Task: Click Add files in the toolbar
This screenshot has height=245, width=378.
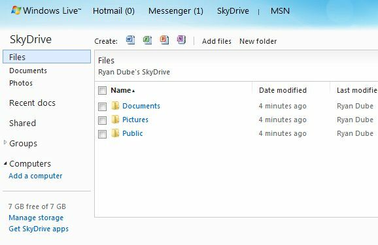Action: tap(216, 41)
